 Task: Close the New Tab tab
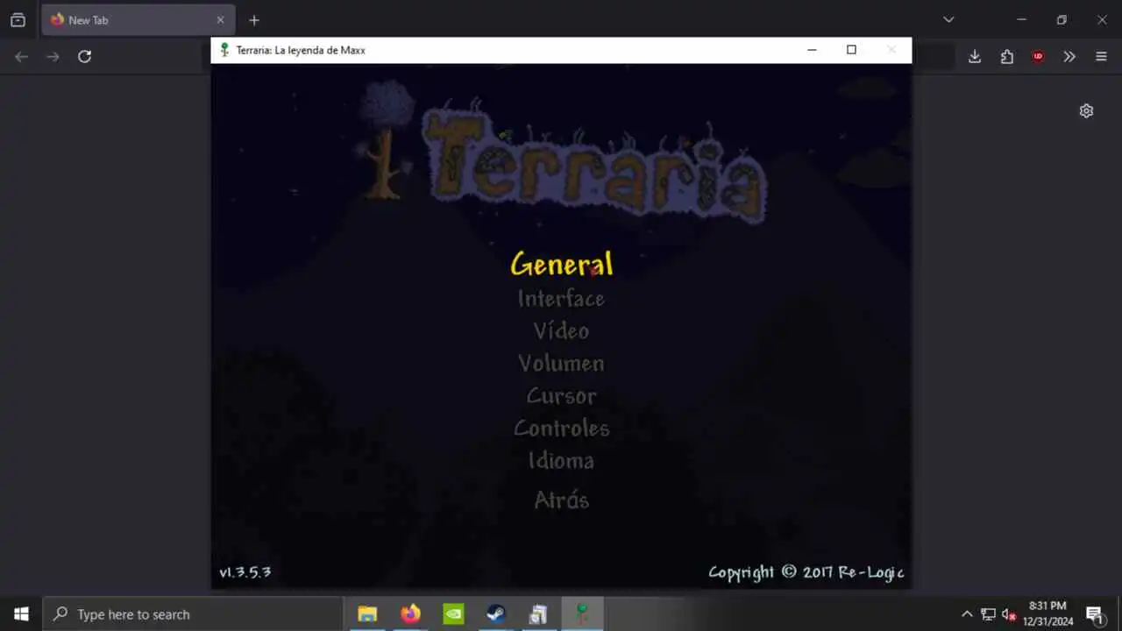coord(220,20)
